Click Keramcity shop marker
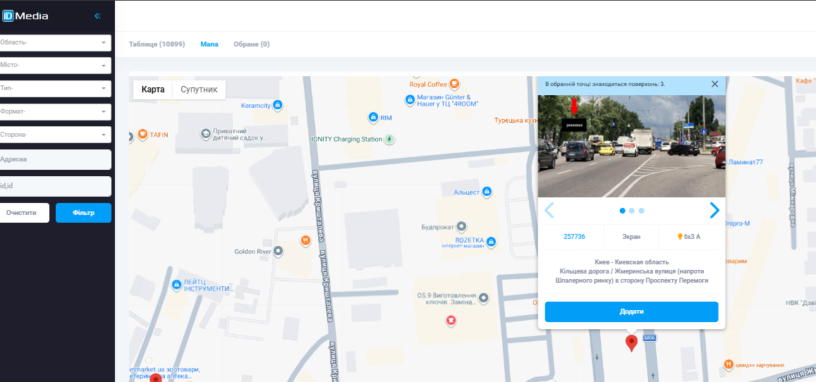Viewport: 816px width, 382px height. [x=277, y=105]
